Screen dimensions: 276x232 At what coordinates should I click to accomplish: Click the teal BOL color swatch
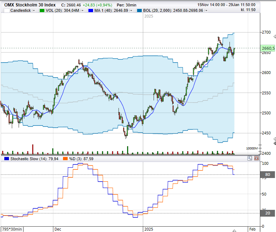tap(139, 11)
